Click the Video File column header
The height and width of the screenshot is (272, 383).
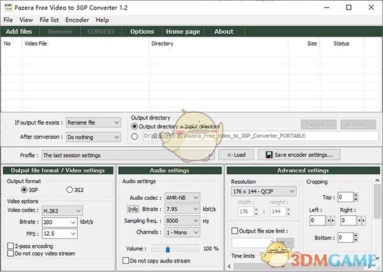tap(86, 43)
